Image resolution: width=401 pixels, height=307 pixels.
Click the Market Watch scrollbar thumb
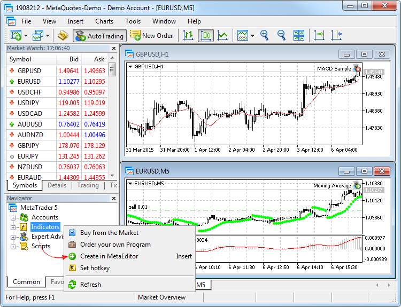pyautogui.click(x=112, y=69)
